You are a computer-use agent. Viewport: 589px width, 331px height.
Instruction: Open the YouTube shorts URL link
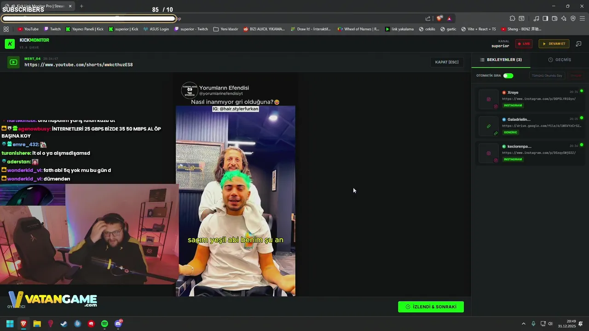(x=79, y=65)
